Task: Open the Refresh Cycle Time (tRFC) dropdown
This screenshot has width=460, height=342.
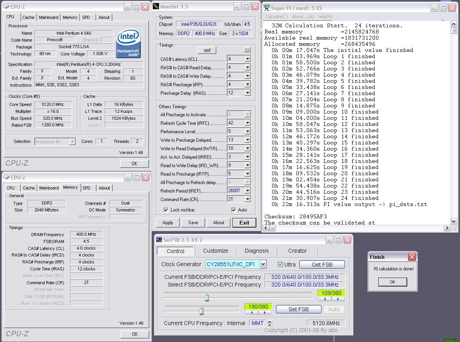Action: point(248,123)
